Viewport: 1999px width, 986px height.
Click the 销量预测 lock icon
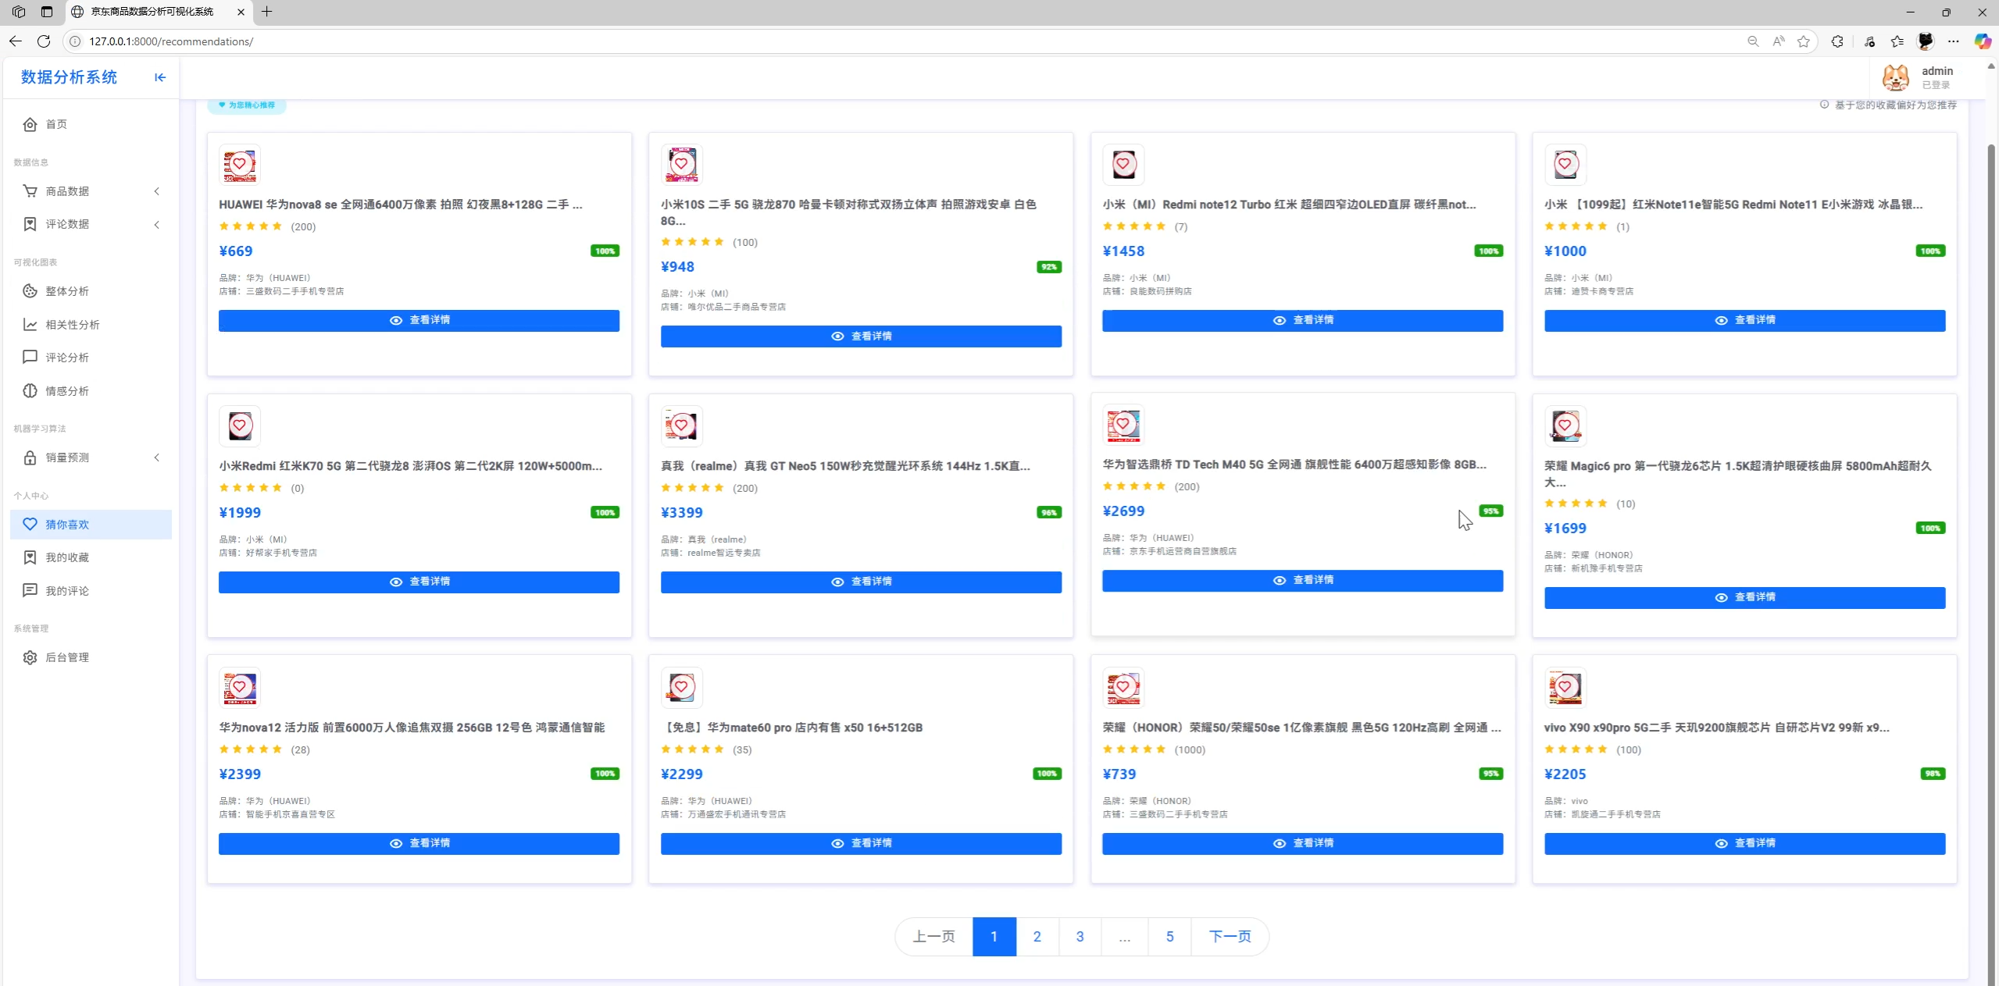(x=30, y=457)
